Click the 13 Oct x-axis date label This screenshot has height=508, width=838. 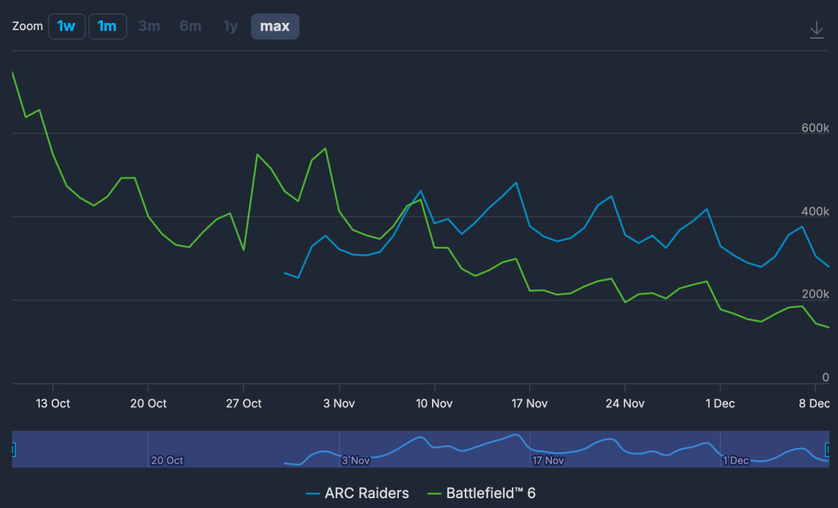pyautogui.click(x=53, y=403)
